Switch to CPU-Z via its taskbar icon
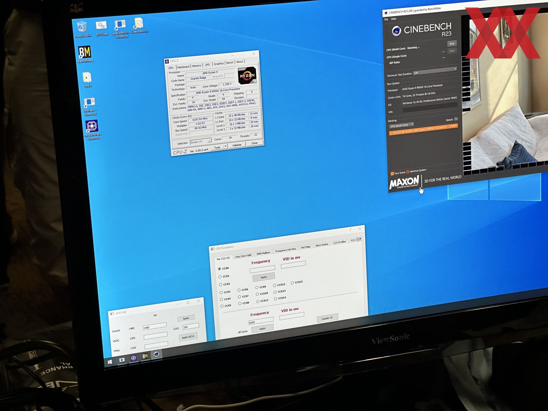 click(x=134, y=358)
